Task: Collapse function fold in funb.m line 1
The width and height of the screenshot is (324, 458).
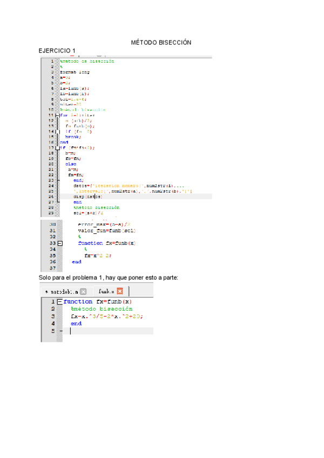Action: coord(59,301)
